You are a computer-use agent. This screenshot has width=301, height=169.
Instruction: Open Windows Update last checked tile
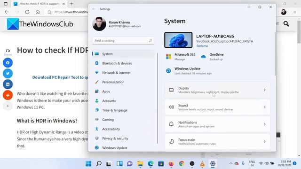189,71
